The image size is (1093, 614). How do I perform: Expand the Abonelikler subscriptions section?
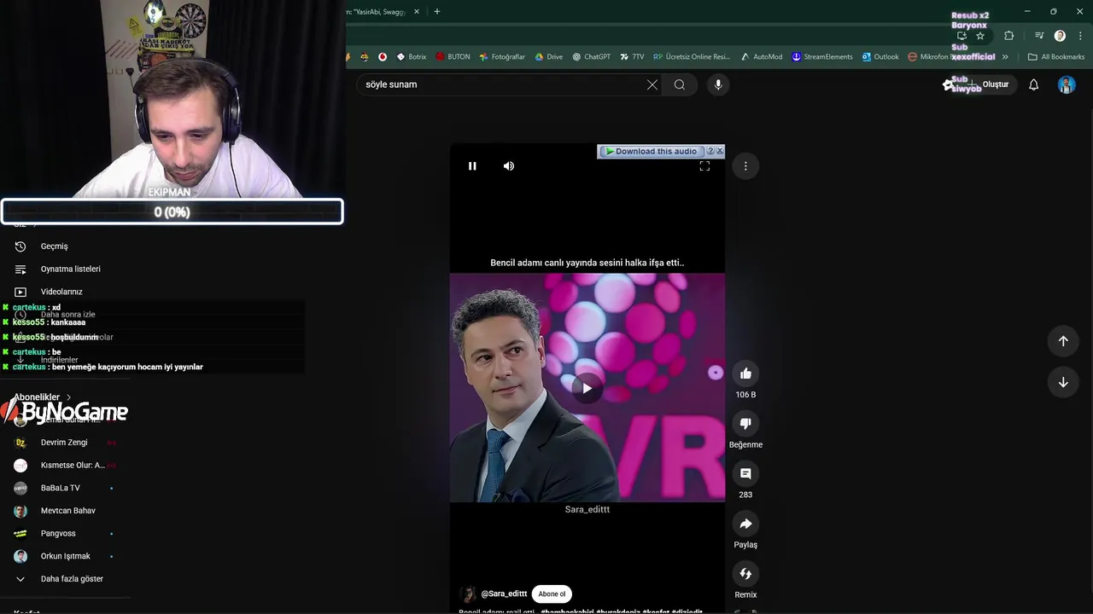tap(43, 397)
